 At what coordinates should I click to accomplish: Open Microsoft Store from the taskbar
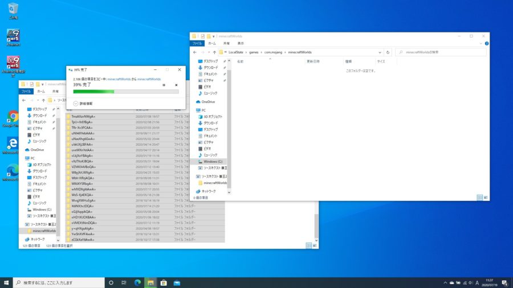tap(164, 282)
